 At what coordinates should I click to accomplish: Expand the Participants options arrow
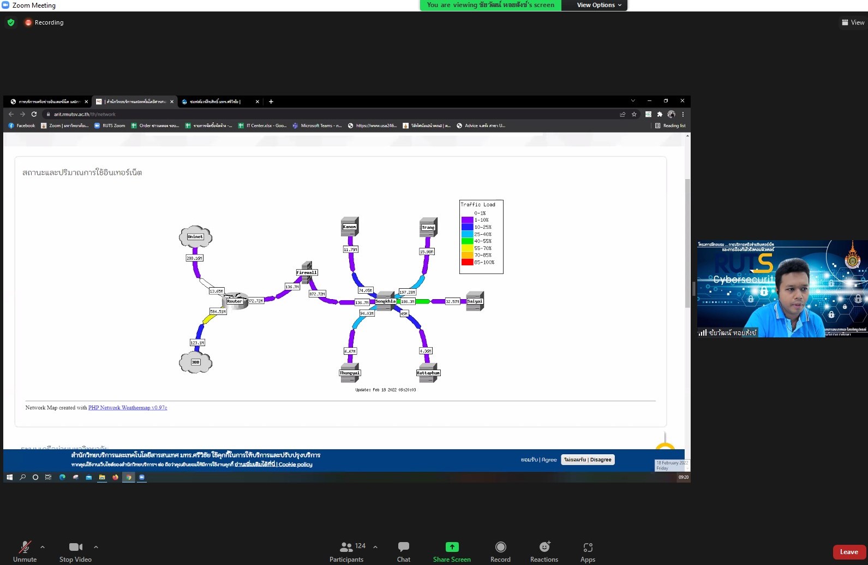pyautogui.click(x=375, y=546)
